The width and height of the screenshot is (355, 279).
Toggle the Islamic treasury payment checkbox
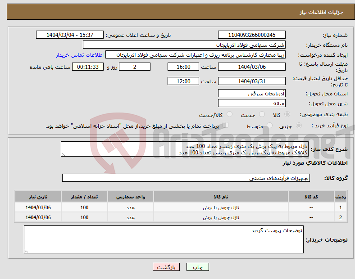(226, 125)
